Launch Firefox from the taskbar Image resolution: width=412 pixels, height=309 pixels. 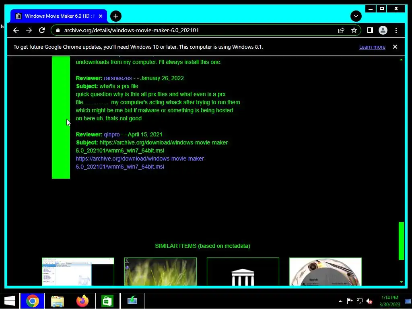(x=82, y=301)
